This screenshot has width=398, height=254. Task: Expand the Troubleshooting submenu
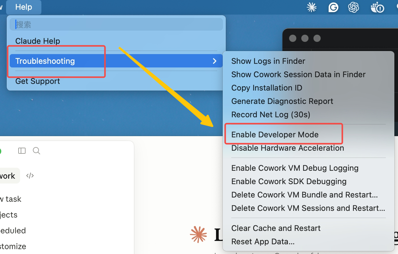coord(116,61)
